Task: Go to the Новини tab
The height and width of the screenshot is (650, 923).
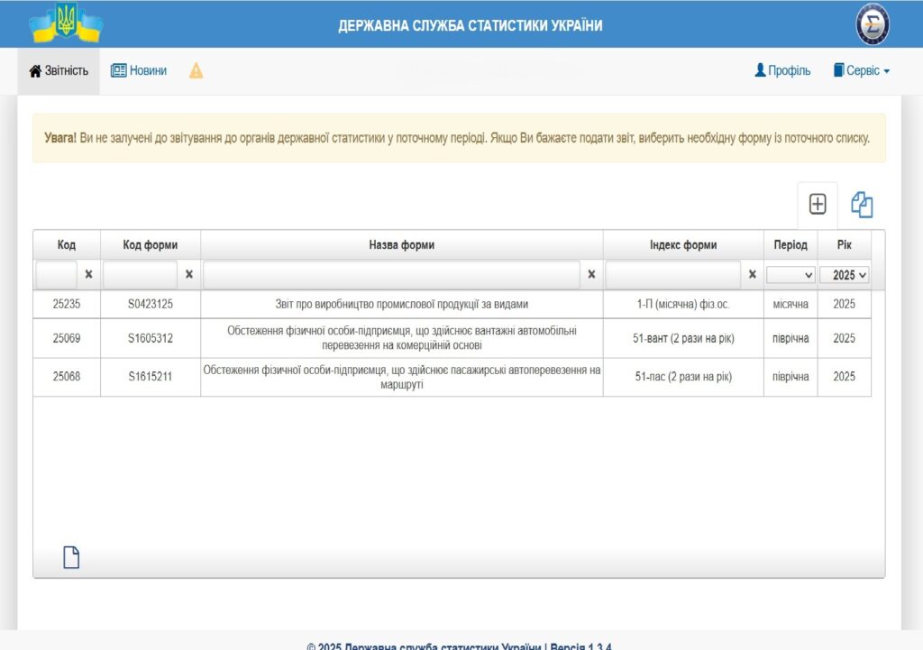Action: point(139,71)
